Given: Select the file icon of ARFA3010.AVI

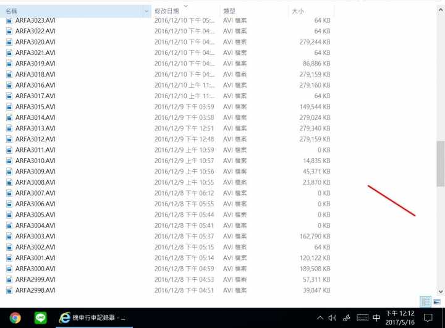Looking at the screenshot, I should [9, 161].
